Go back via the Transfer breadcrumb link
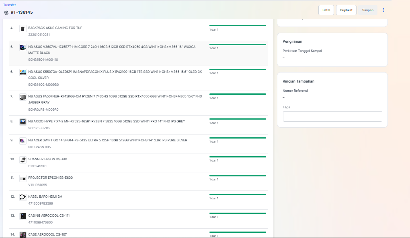Viewport: 410px width, 238px height. coord(9,5)
